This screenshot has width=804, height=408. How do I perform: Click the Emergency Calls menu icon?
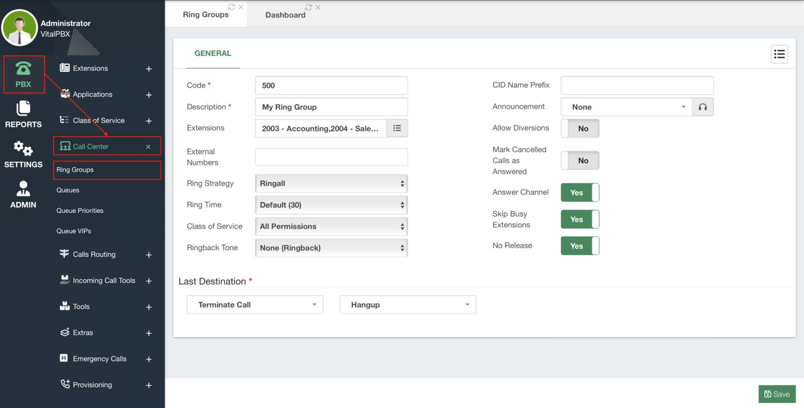point(64,358)
